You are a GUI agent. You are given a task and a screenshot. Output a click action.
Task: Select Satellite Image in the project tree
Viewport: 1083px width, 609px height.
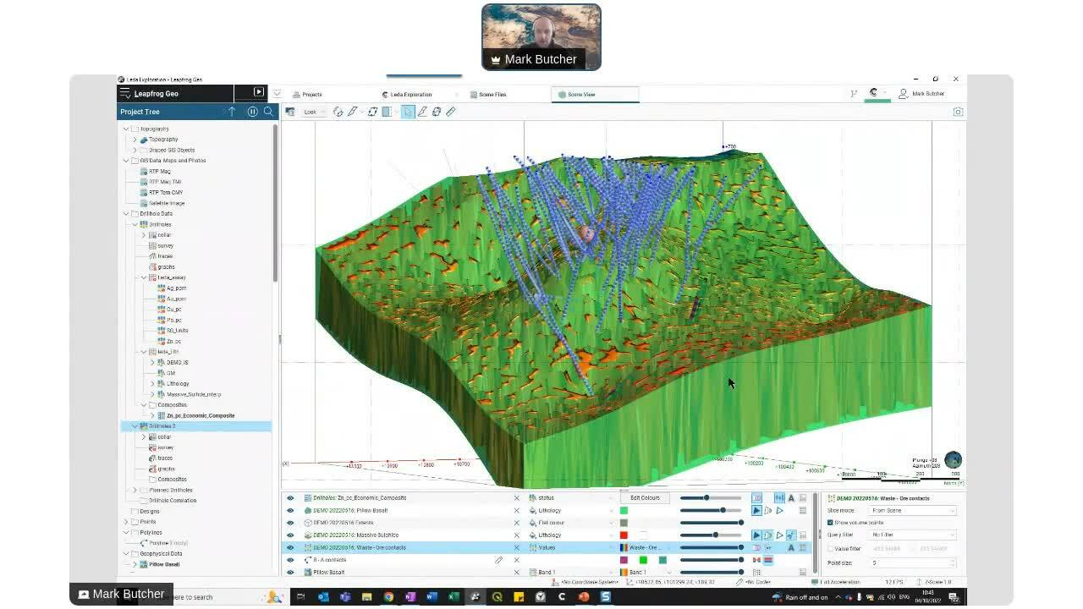(167, 203)
